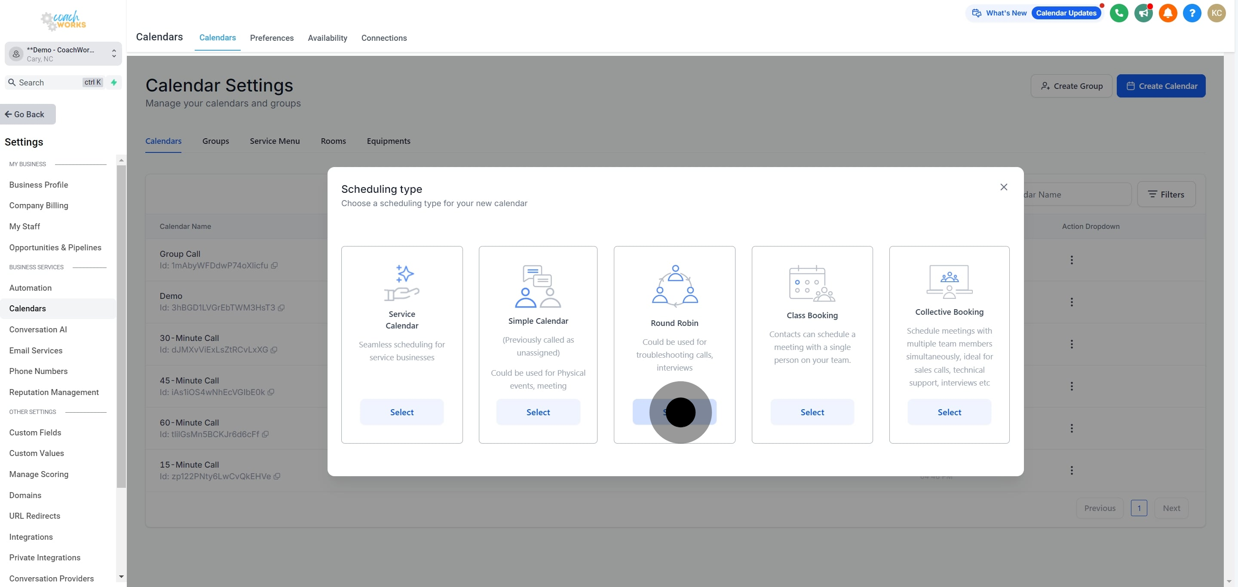The height and width of the screenshot is (587, 1238).
Task: Select the Collective Booking scheduling type
Action: pyautogui.click(x=949, y=412)
